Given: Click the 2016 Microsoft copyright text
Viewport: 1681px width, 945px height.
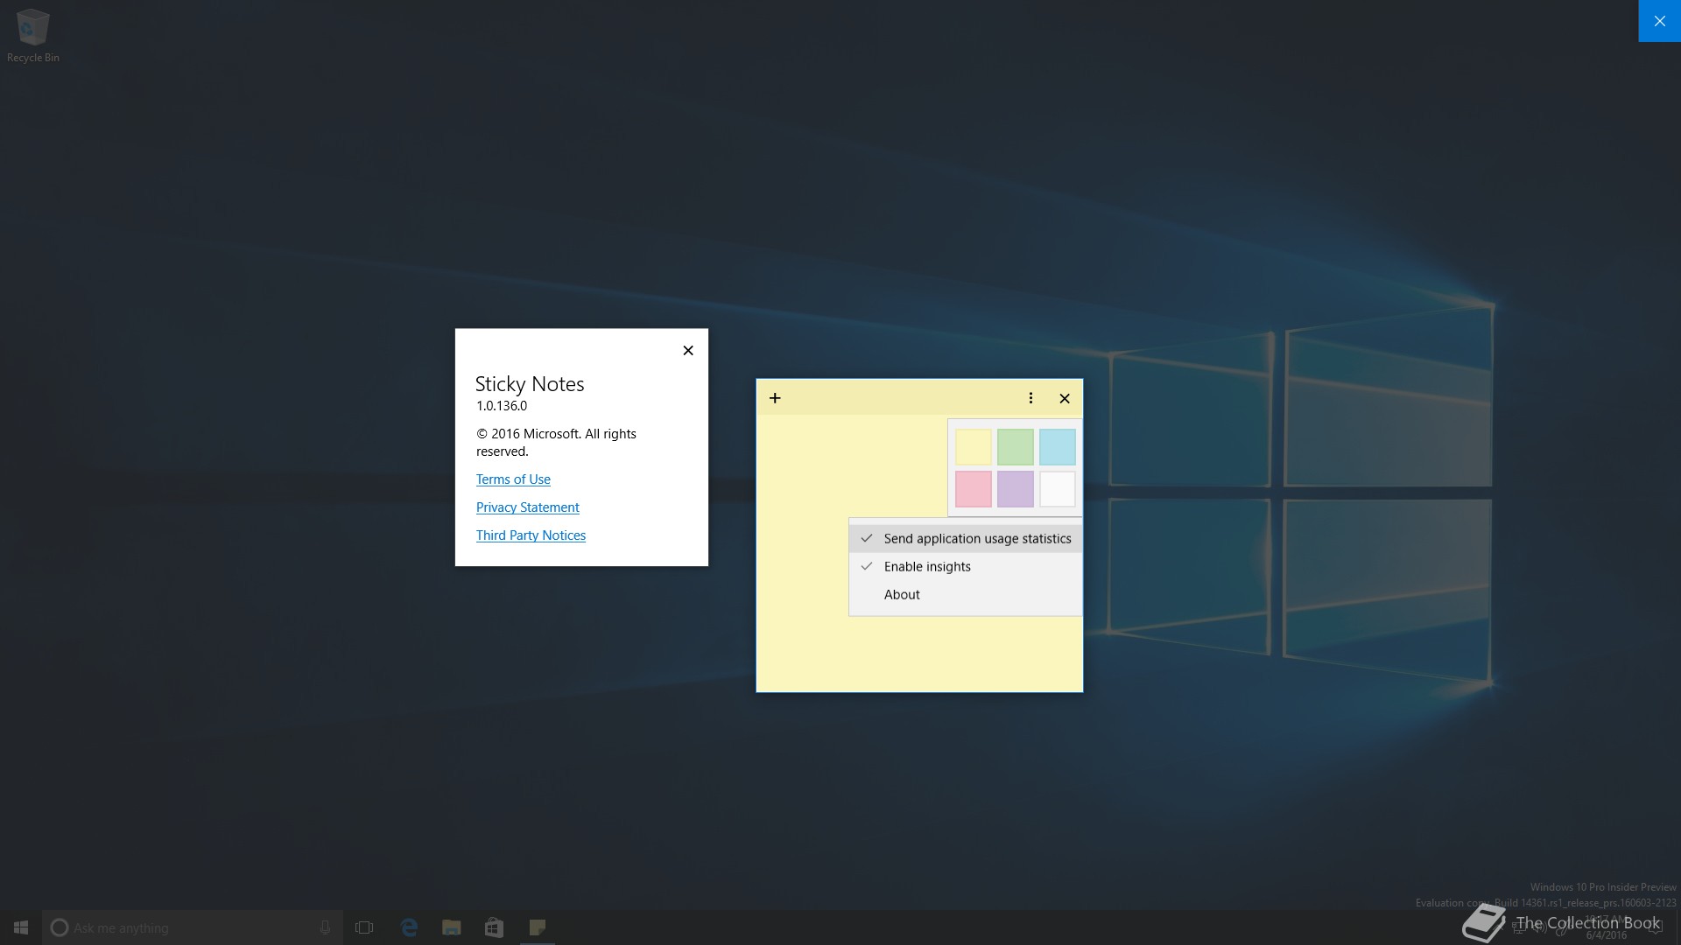Looking at the screenshot, I should coord(556,443).
